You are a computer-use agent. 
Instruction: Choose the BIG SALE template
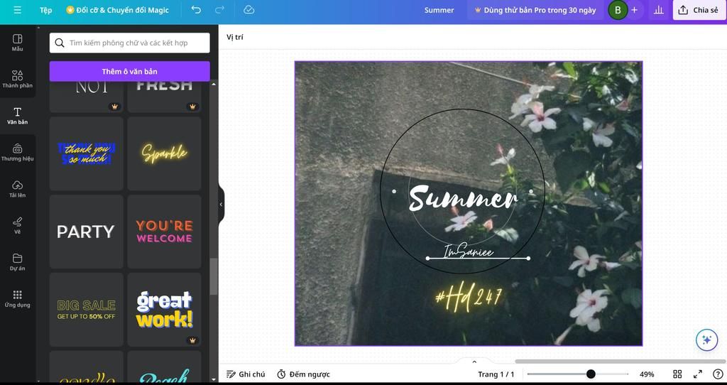(x=86, y=310)
